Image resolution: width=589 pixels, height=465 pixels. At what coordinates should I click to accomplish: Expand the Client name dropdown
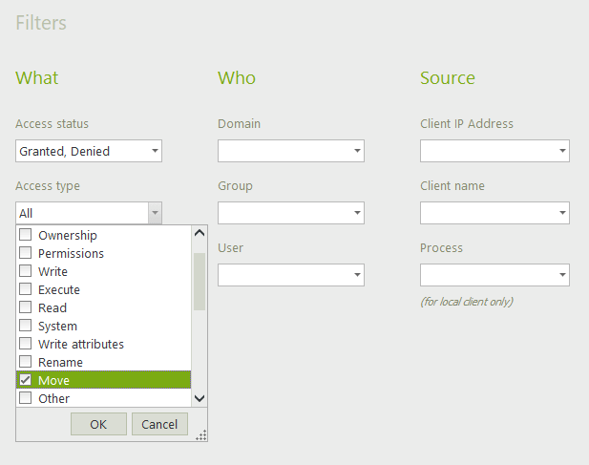coord(562,213)
